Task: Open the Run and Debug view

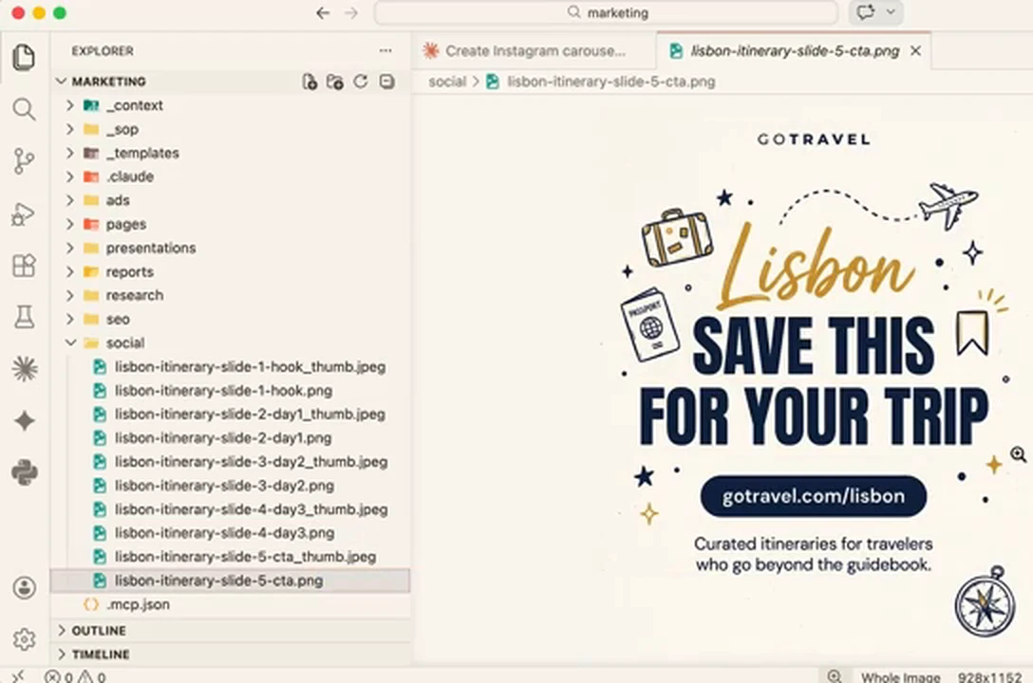Action: pyautogui.click(x=25, y=213)
